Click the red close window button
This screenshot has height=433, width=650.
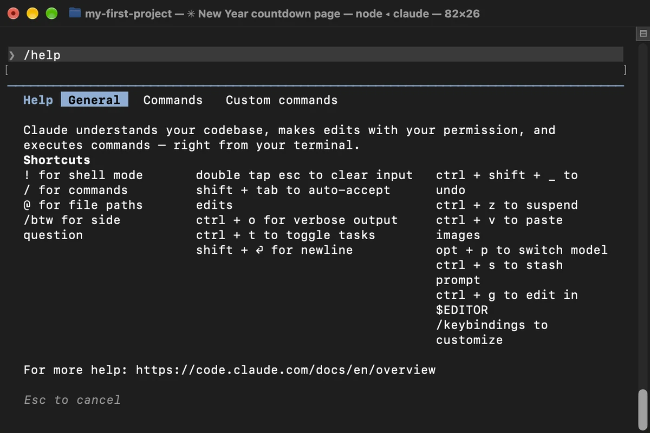pyautogui.click(x=12, y=14)
